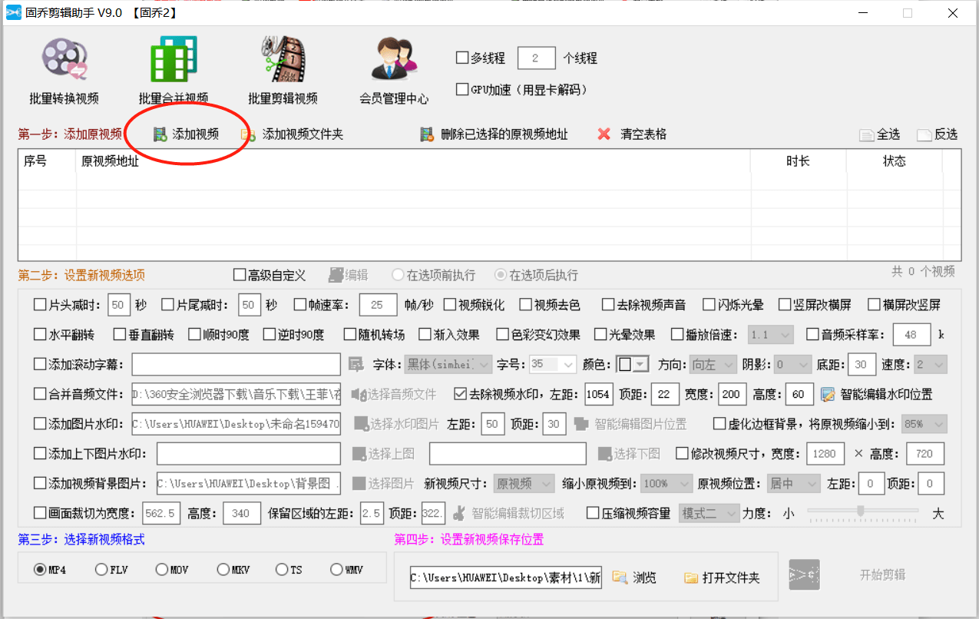
Task: Click the 浏览 browse button
Action: (x=634, y=578)
